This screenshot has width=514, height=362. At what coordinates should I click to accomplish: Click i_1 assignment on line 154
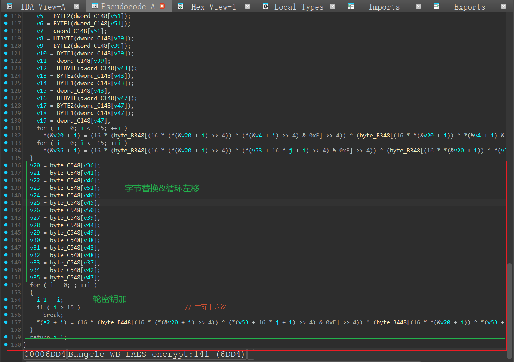tap(50, 300)
